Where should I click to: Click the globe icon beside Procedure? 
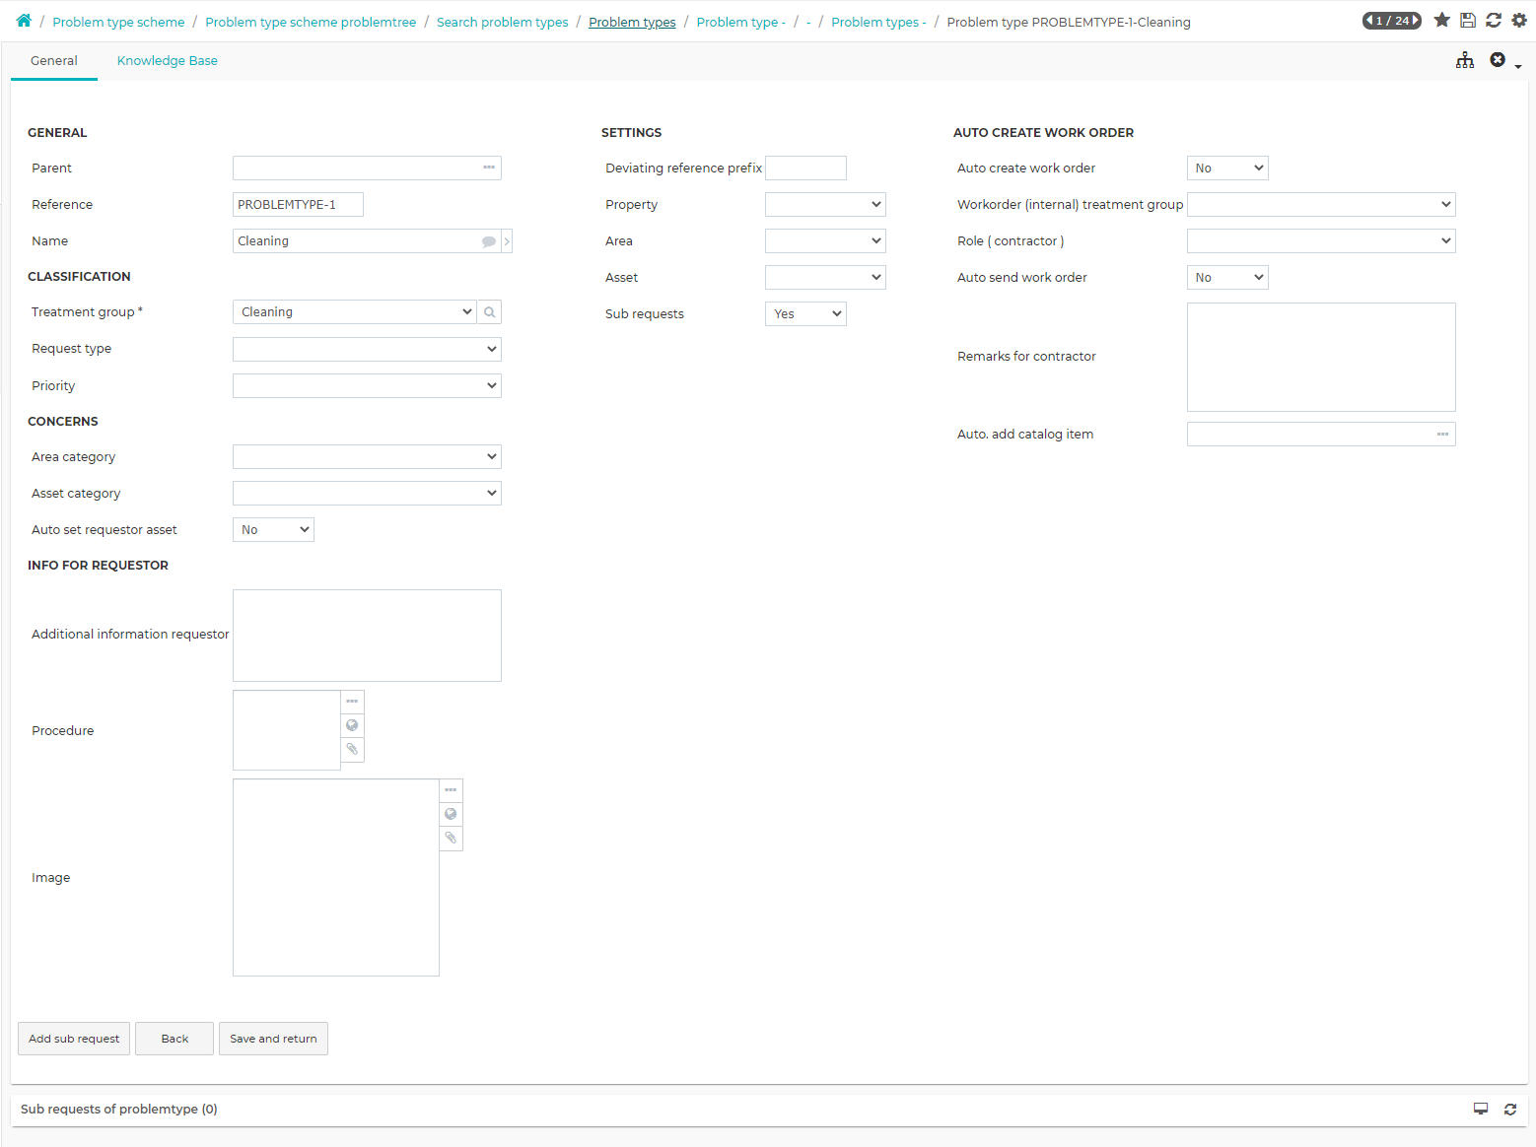352,725
